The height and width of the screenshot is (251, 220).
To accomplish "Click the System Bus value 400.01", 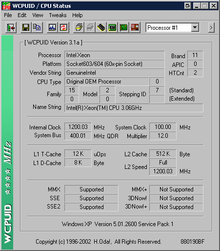I will click(78, 136).
